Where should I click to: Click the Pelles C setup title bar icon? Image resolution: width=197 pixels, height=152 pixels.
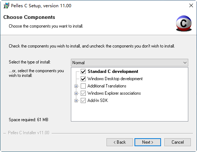click(x=6, y=6)
